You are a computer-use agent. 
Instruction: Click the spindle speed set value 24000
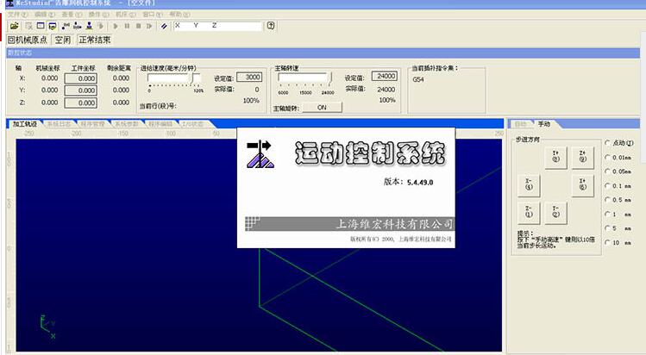(385, 76)
